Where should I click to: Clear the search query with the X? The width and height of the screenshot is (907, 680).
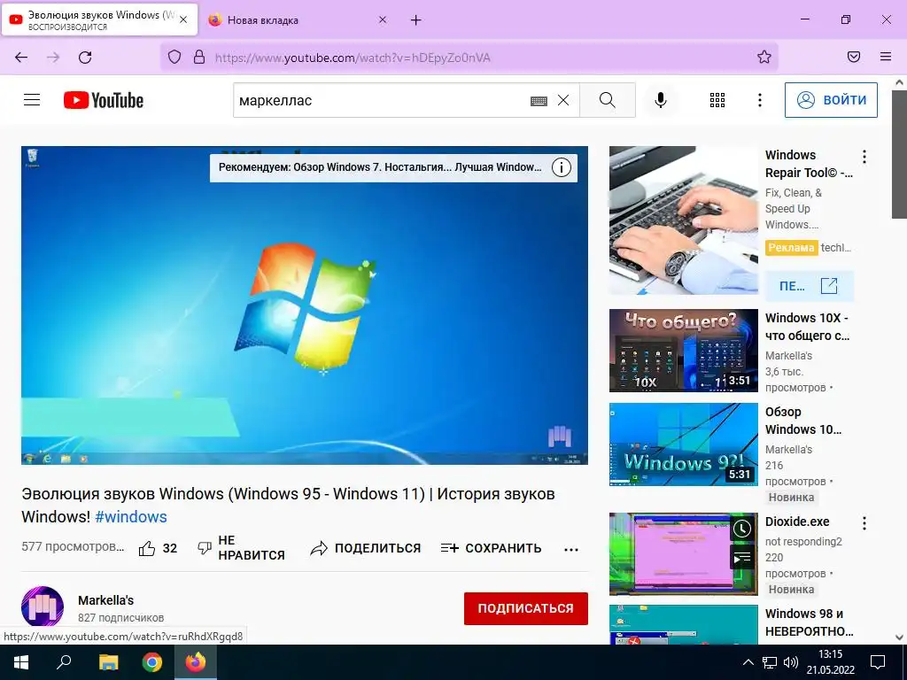(x=563, y=100)
